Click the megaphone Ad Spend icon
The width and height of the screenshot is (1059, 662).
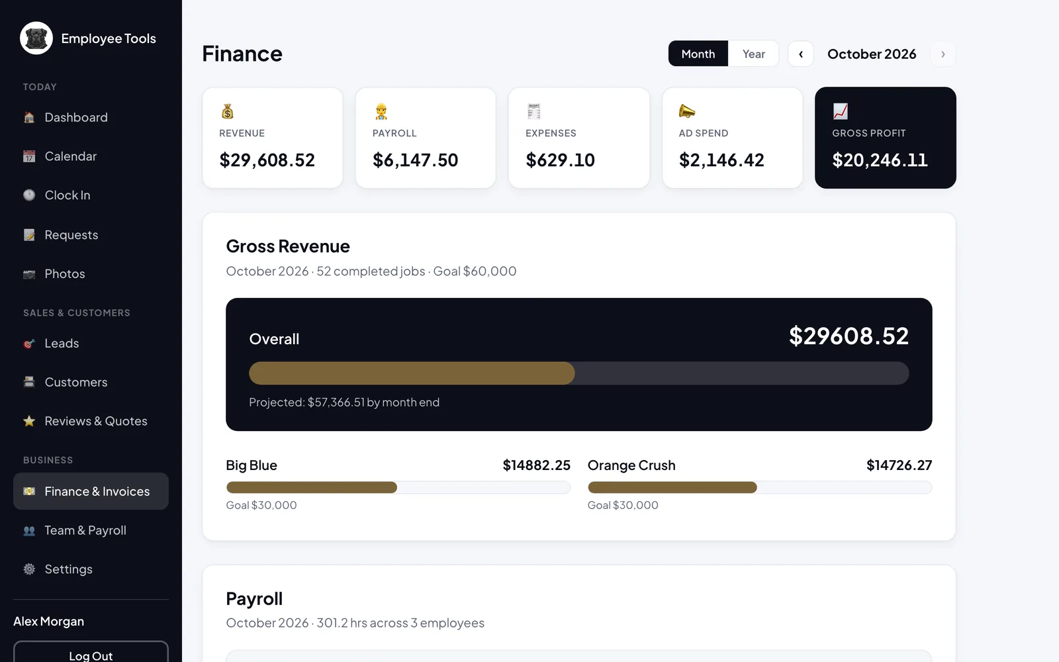click(687, 111)
